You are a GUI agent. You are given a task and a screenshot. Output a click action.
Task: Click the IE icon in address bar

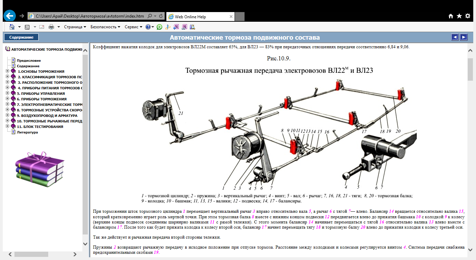pos(31,16)
